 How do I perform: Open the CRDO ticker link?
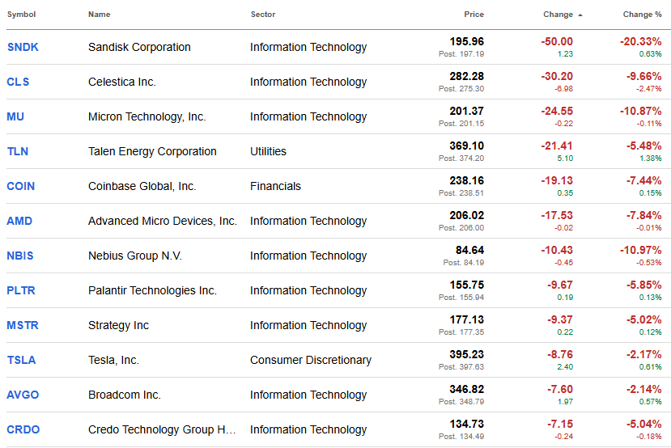(23, 429)
